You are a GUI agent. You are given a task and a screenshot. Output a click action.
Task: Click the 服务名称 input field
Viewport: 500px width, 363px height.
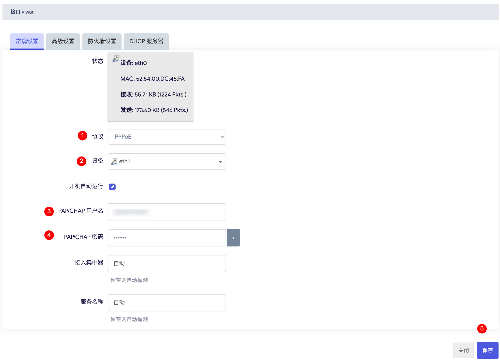coord(167,303)
